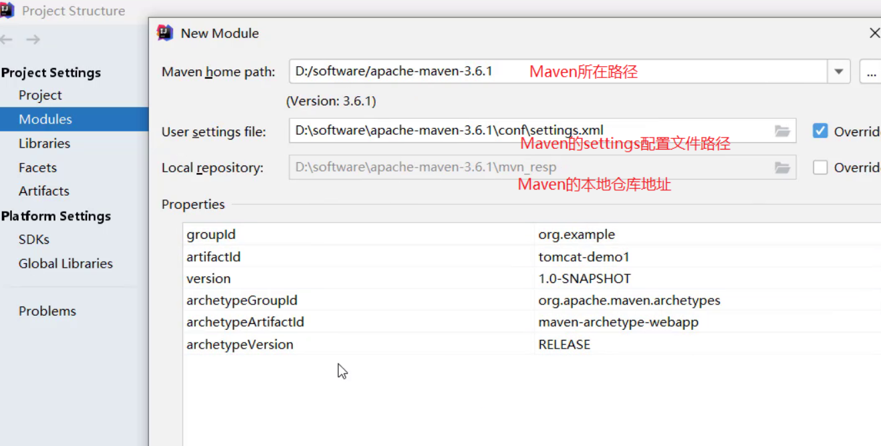The image size is (881, 446).
Task: Open Problems in the sidebar
Action: tap(47, 311)
